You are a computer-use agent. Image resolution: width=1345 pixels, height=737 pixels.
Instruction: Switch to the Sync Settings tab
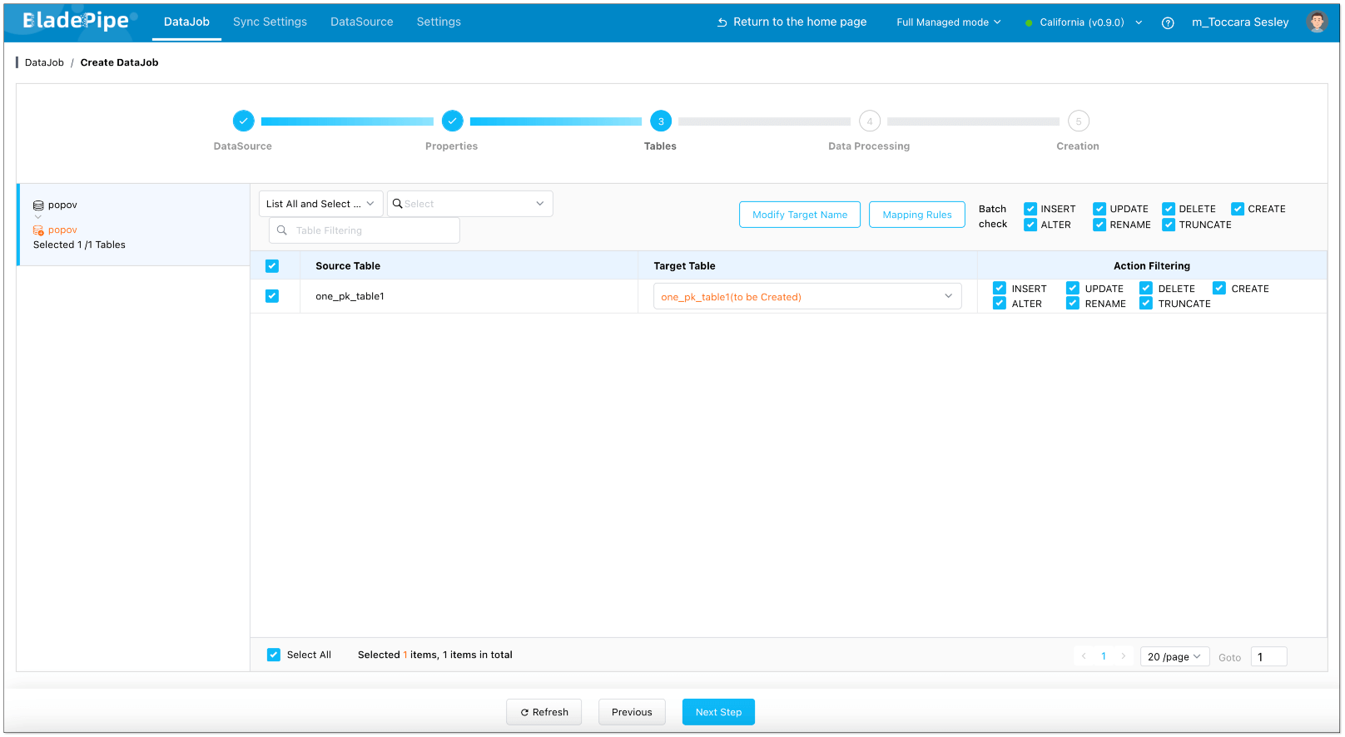[x=270, y=22]
